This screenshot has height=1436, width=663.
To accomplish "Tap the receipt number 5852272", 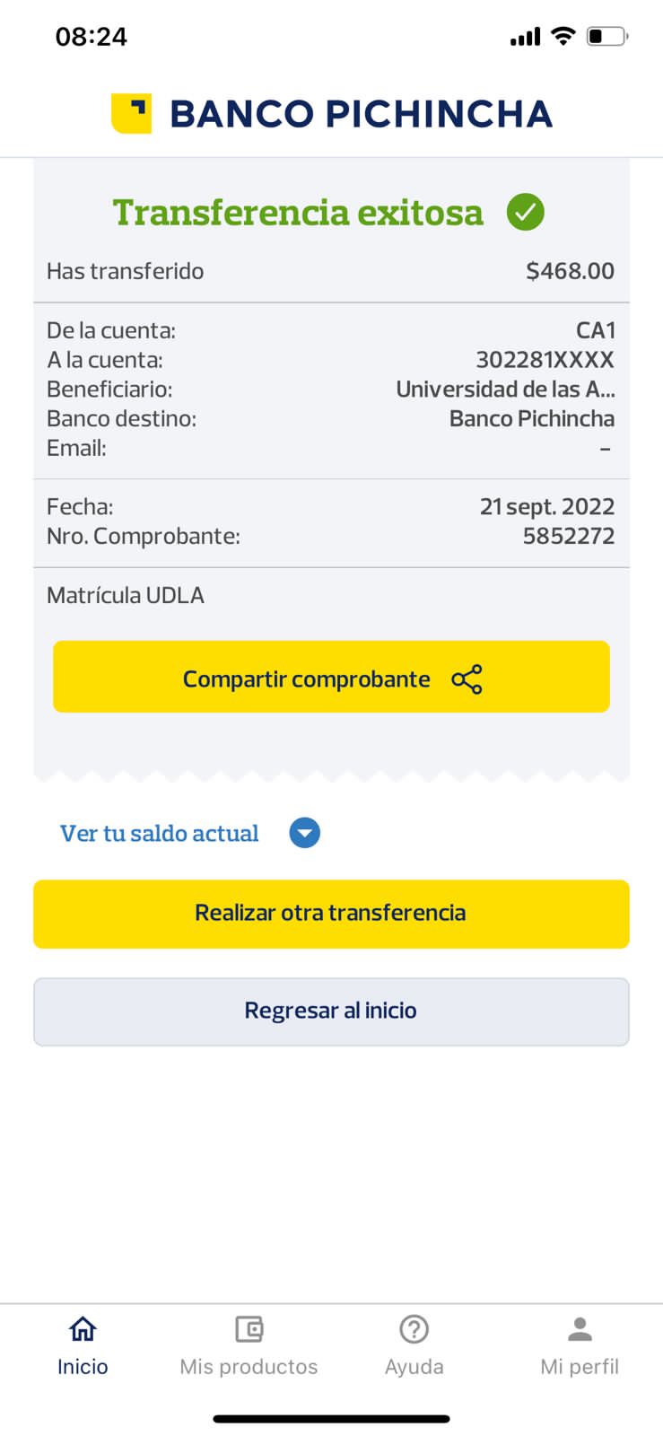I will [569, 536].
